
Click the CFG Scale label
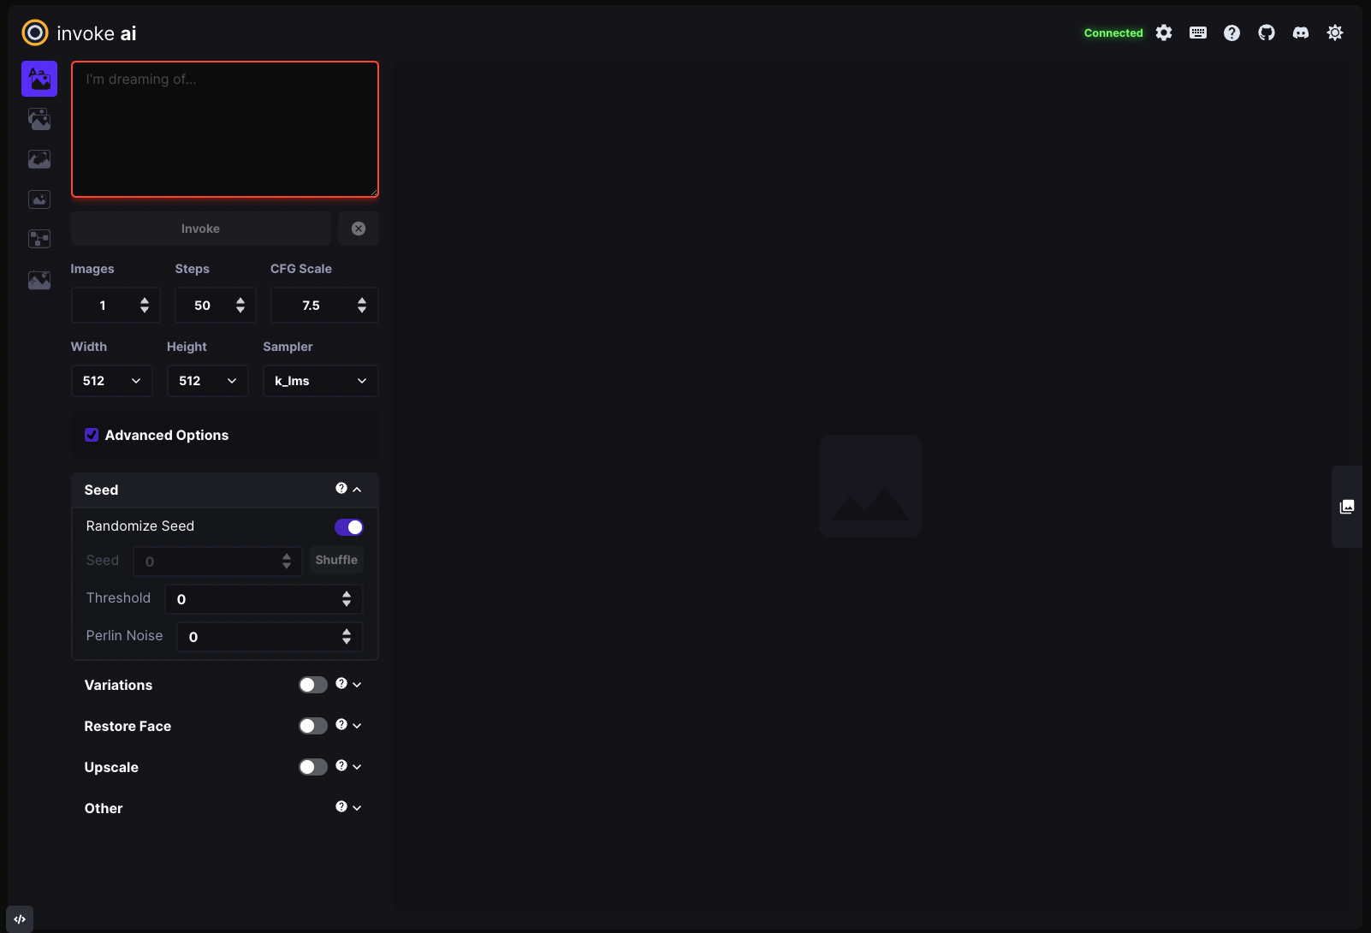[x=301, y=269]
